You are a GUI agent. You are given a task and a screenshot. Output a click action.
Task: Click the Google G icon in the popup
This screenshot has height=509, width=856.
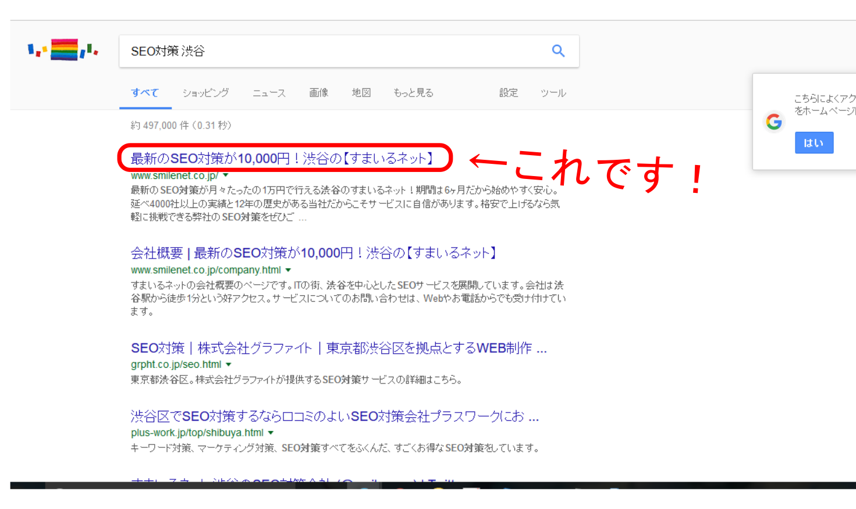773,122
